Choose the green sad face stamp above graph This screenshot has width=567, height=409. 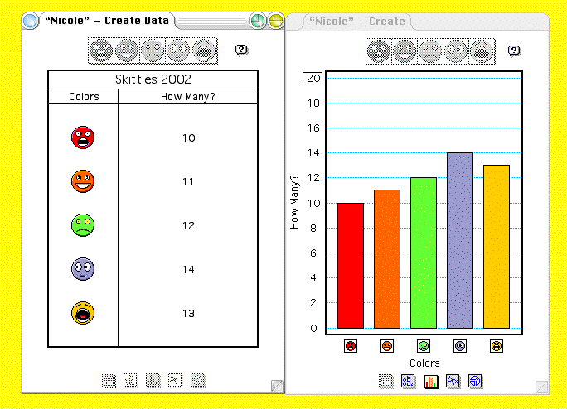pyautogui.click(x=430, y=51)
